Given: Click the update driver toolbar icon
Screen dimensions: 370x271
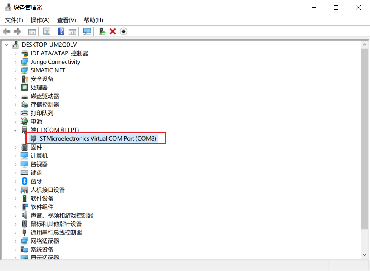Looking at the screenshot, I should [x=102, y=31].
